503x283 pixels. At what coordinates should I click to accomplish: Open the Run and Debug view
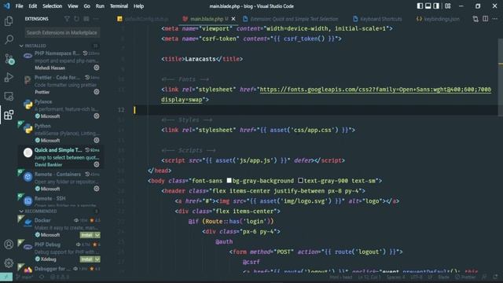click(9, 77)
